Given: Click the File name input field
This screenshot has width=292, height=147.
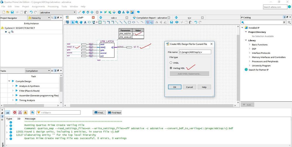Looking at the screenshot, I should coord(195,52).
